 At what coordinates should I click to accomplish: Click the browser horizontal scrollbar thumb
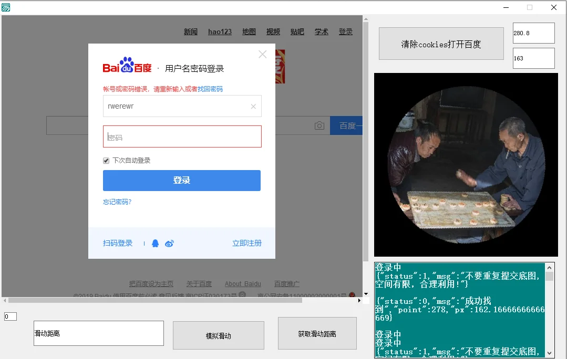155,301
